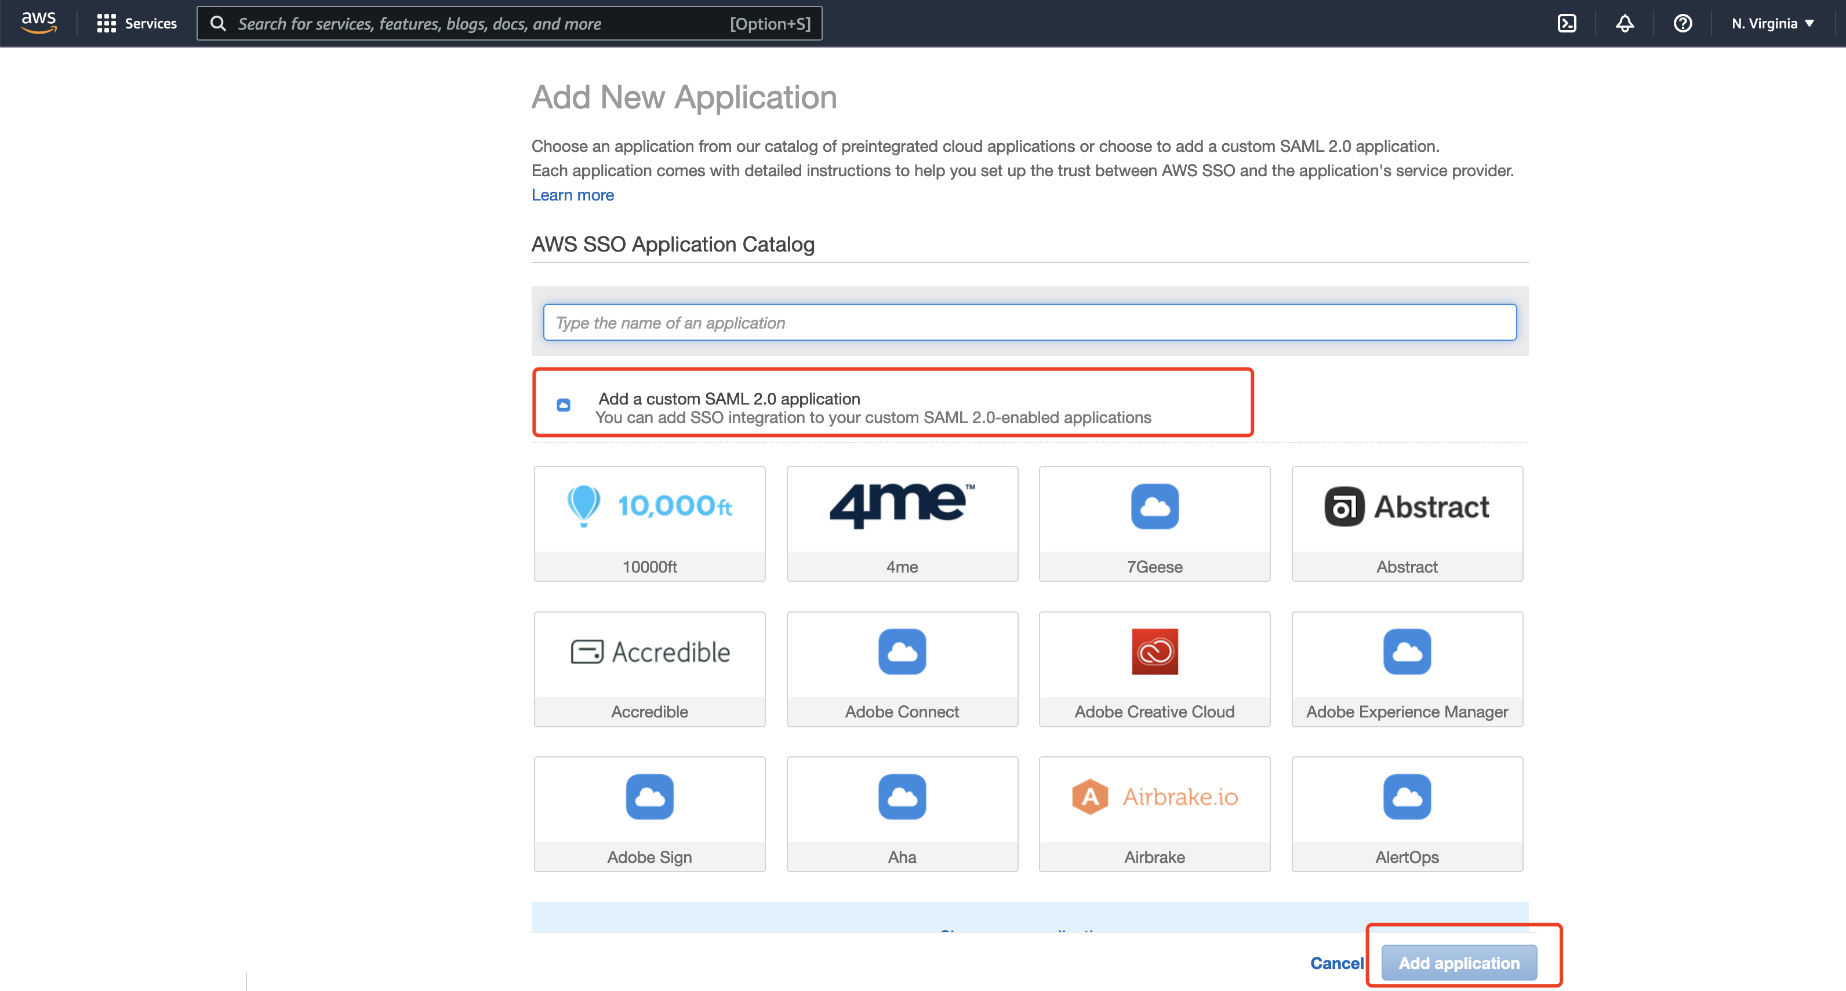
Task: Focus the application name search field
Action: (x=1030, y=322)
